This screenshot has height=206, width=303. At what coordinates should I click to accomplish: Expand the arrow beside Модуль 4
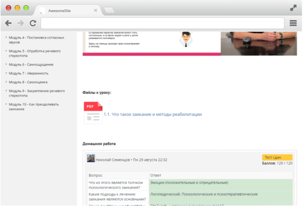point(6,37)
